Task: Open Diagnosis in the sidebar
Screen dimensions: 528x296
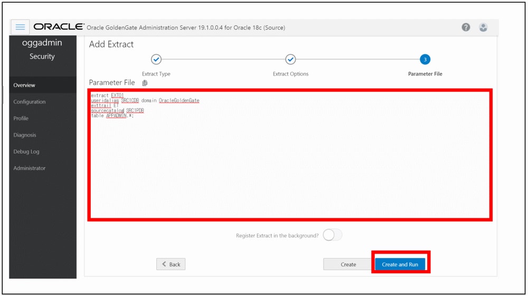Action: (x=43, y=135)
